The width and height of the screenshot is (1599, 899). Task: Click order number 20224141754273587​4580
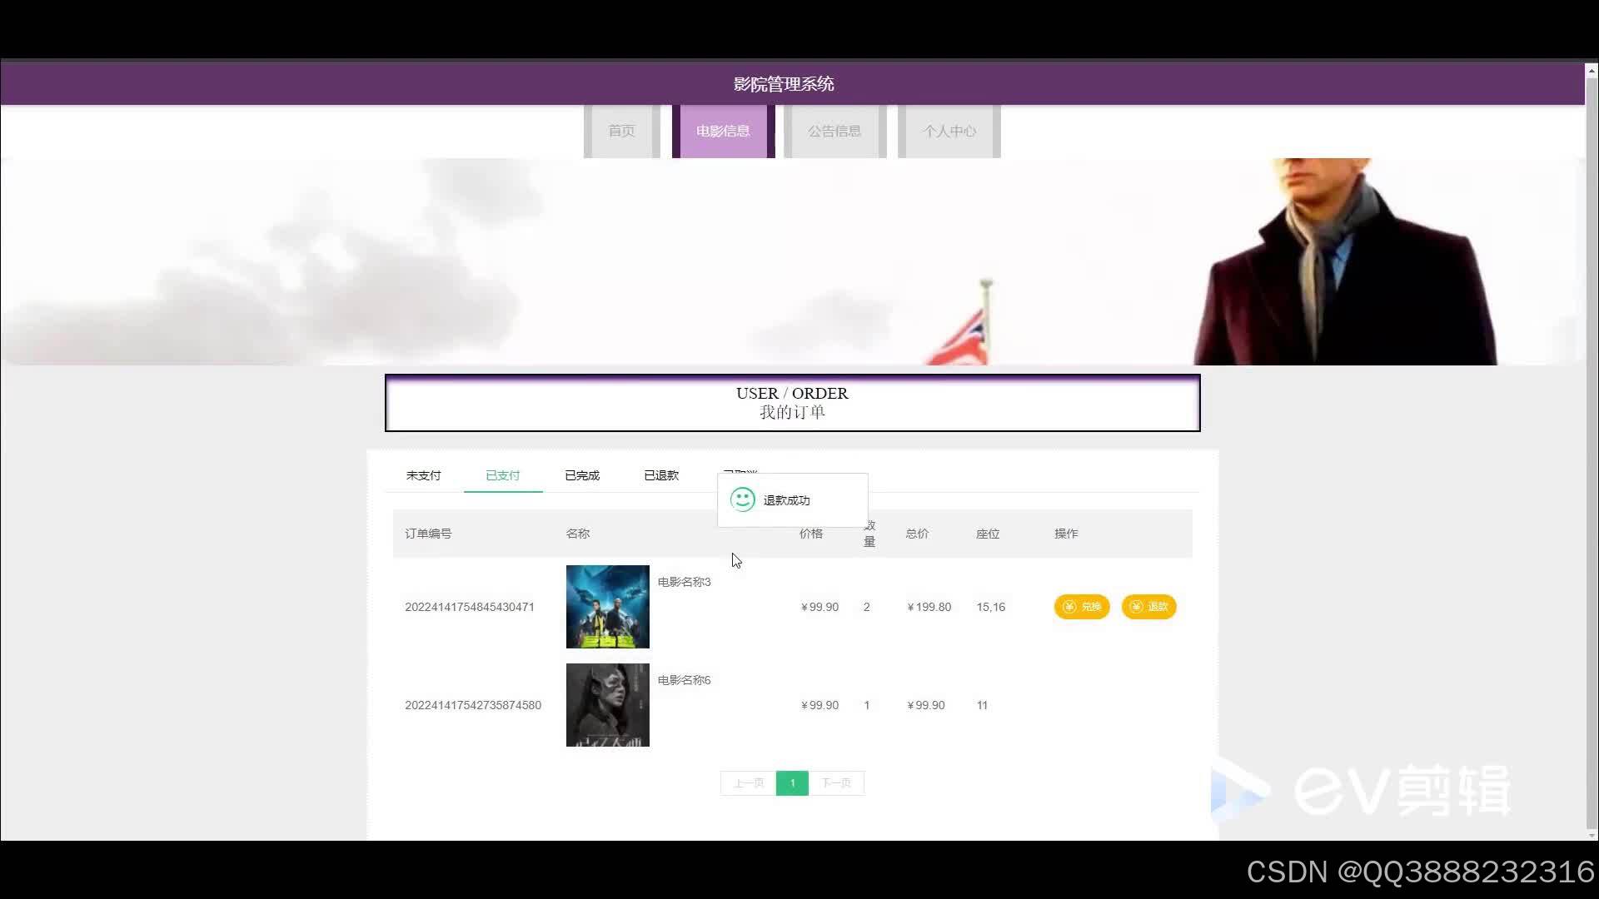(473, 705)
